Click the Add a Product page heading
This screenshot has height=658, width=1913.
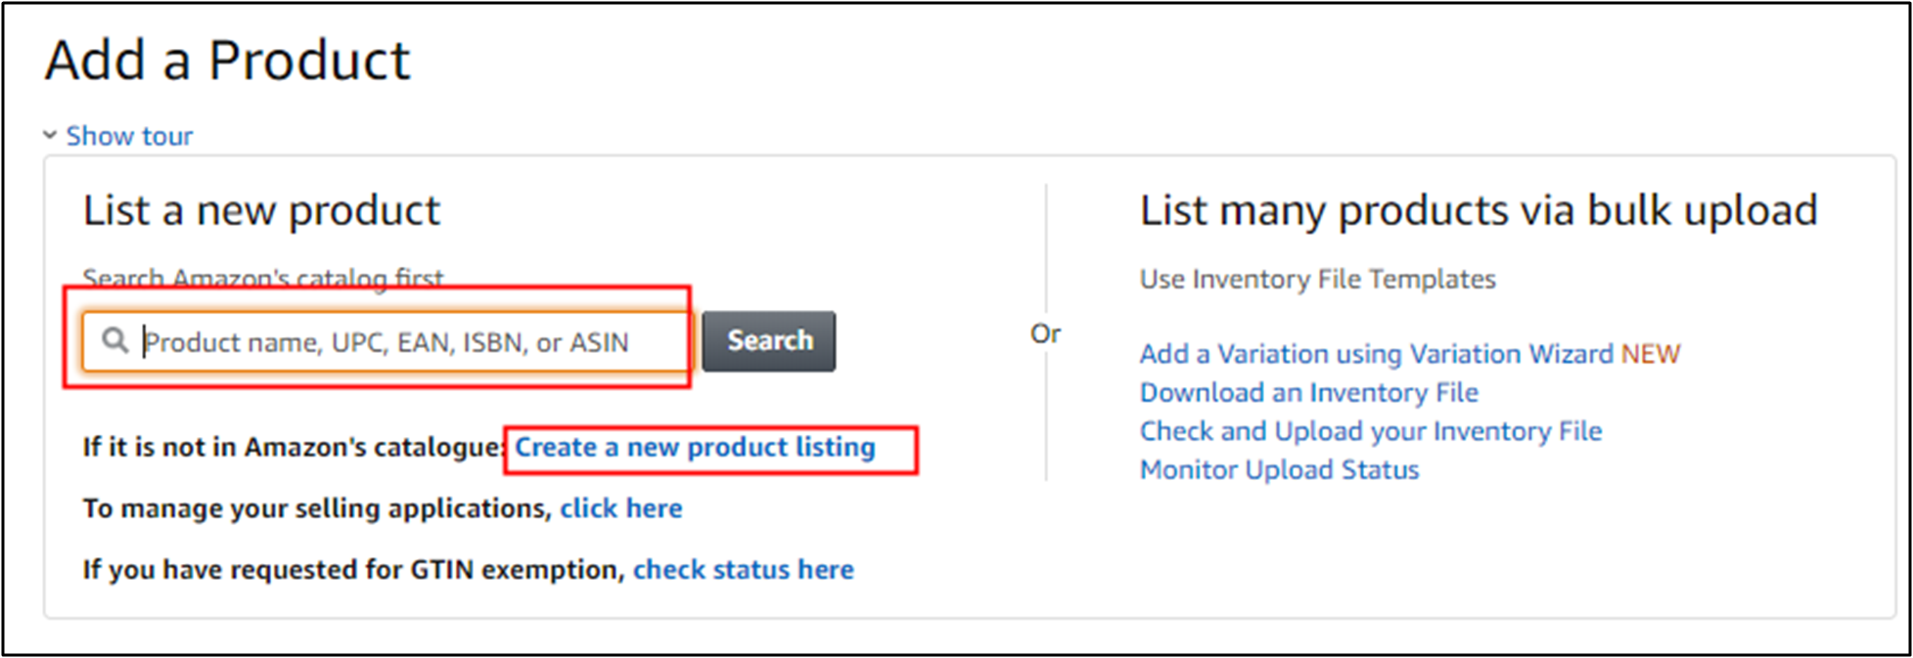click(x=227, y=61)
